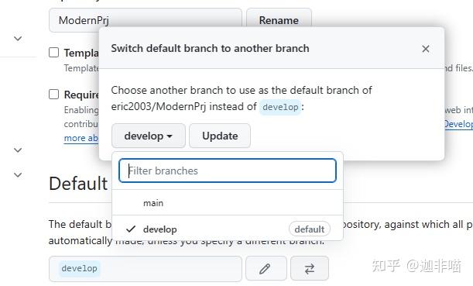Click the Update button
The height and width of the screenshot is (286, 473).
[220, 136]
